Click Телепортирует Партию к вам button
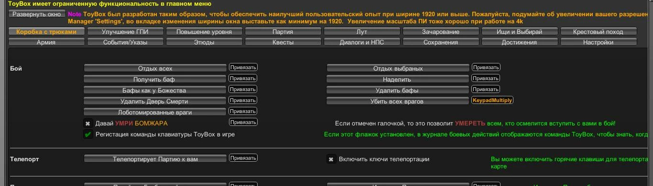The image size is (653, 186). (x=155, y=159)
